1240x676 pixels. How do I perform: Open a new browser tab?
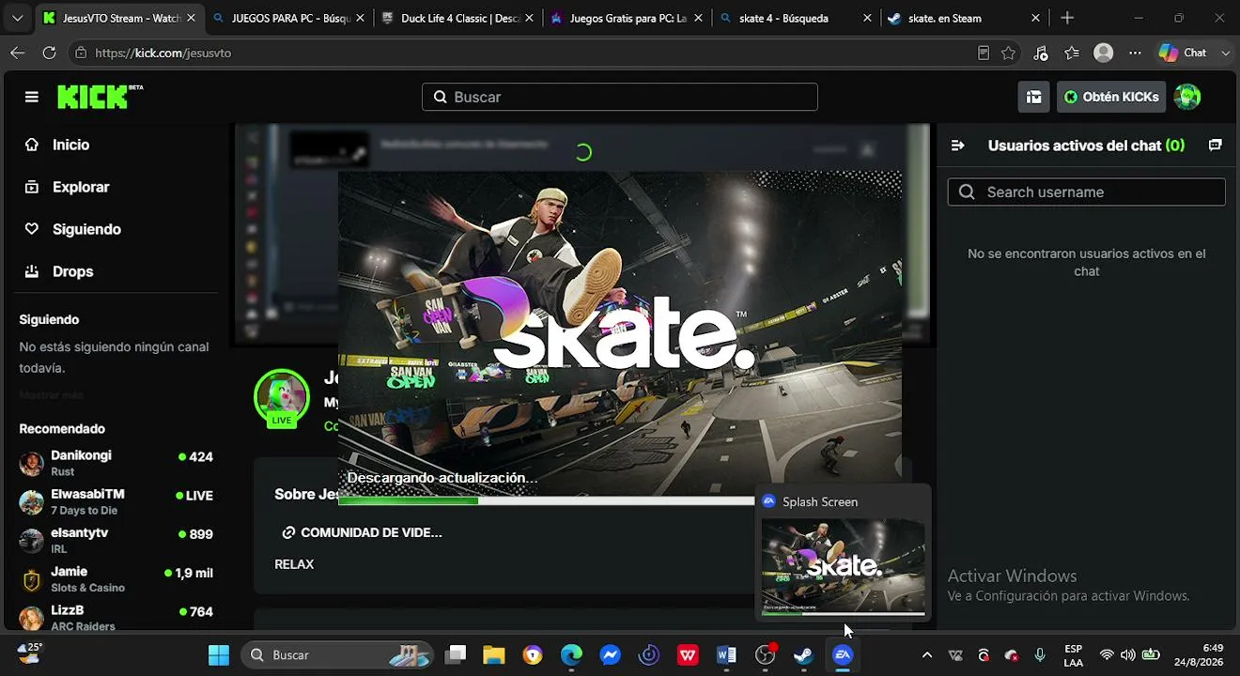1067,18
